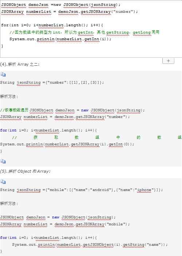Click the line containing getJSONObject(i).getString("name")

(x=90, y=245)
